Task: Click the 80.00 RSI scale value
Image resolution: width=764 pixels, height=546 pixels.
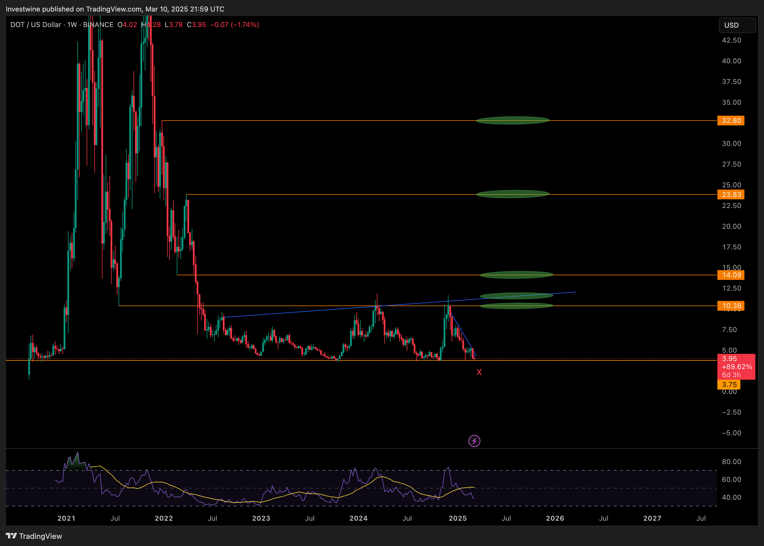Action: [731, 462]
